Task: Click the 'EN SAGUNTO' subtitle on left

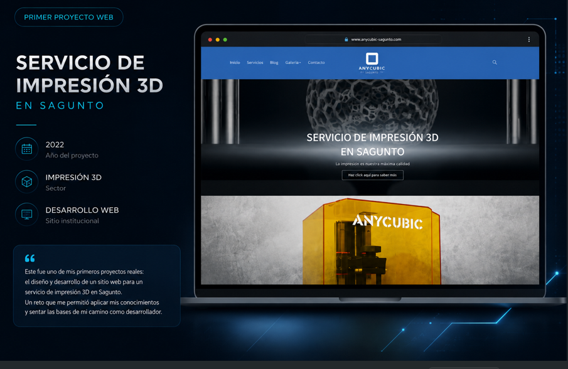Action: [60, 105]
